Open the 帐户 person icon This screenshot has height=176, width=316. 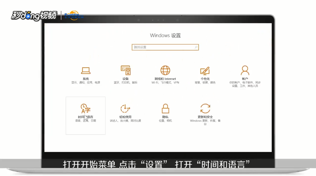coord(245,70)
